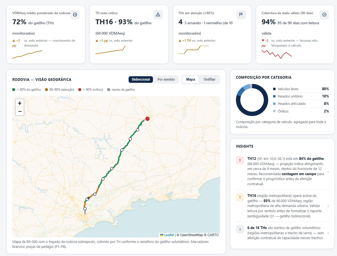This screenshot has height=256, width=337.
Task: Click the TH mais crítico sparkline chart
Action: (x=110, y=50)
